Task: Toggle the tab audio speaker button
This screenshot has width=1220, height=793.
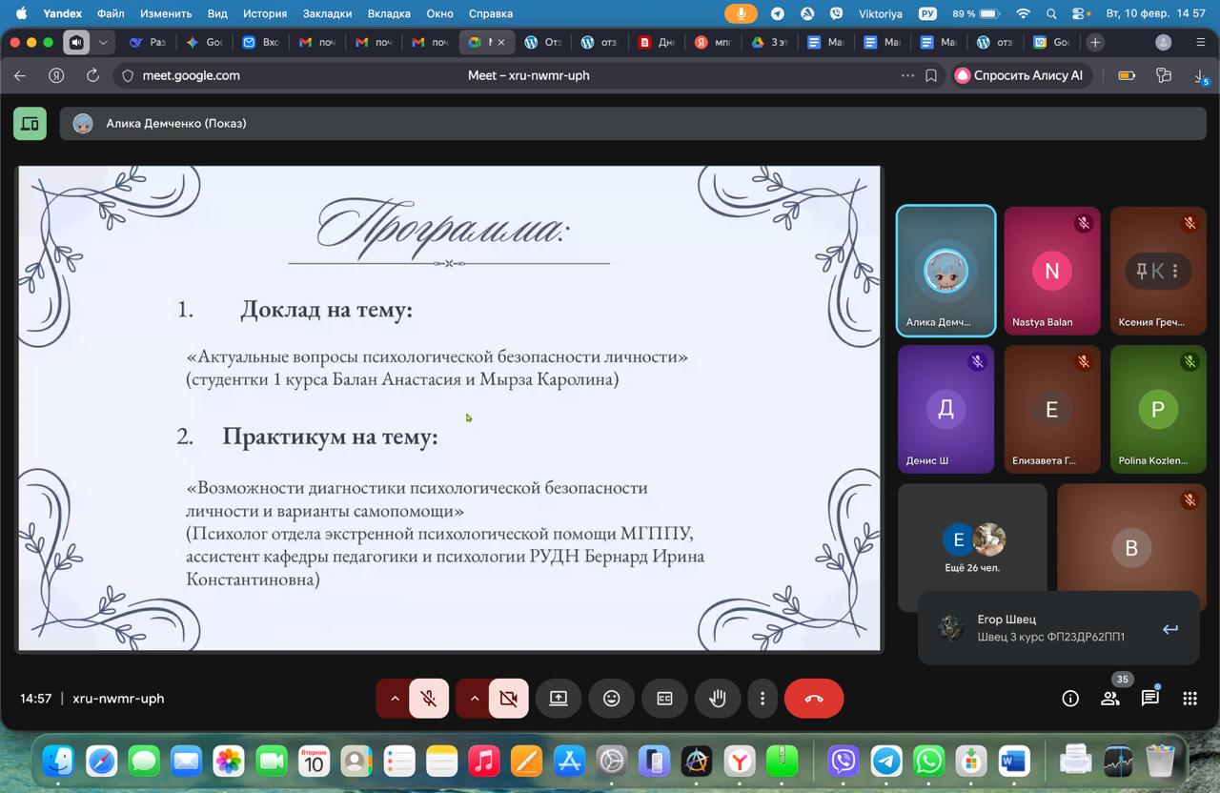Action: pyautogui.click(x=76, y=42)
